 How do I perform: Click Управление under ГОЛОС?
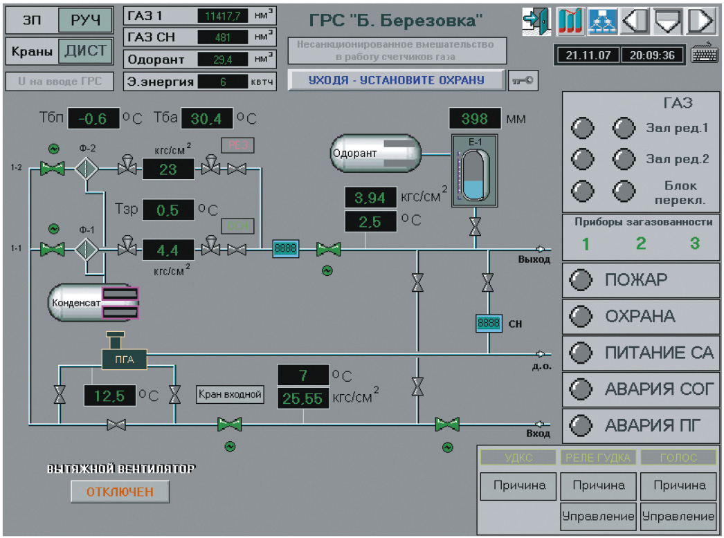tap(678, 517)
